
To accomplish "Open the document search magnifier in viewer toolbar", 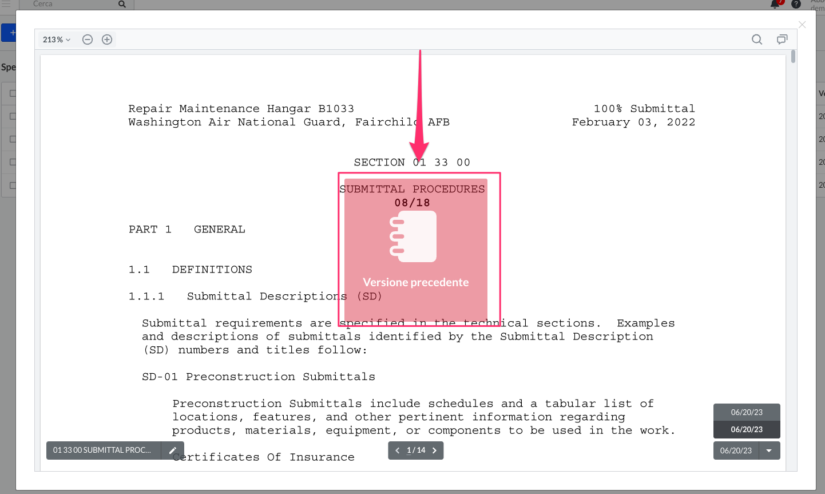I will coord(757,39).
